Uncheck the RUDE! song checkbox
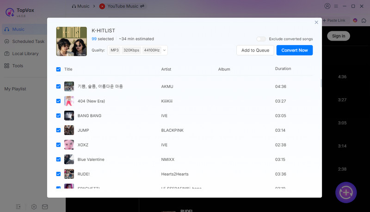The image size is (370, 212). pos(59,174)
